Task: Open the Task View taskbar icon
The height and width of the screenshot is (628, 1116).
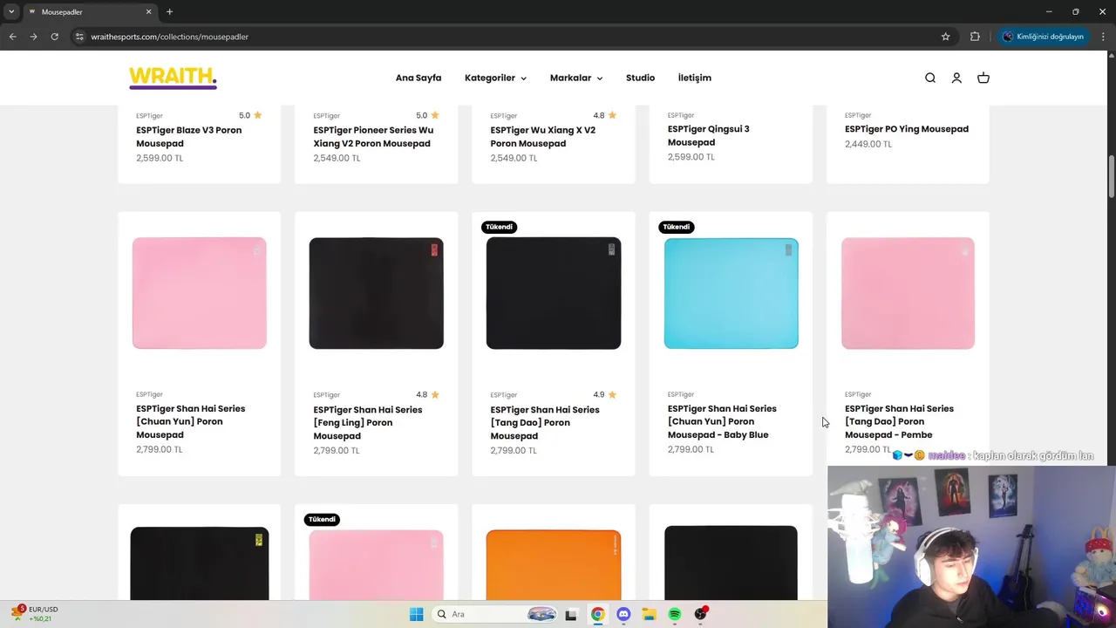Action: pyautogui.click(x=571, y=614)
